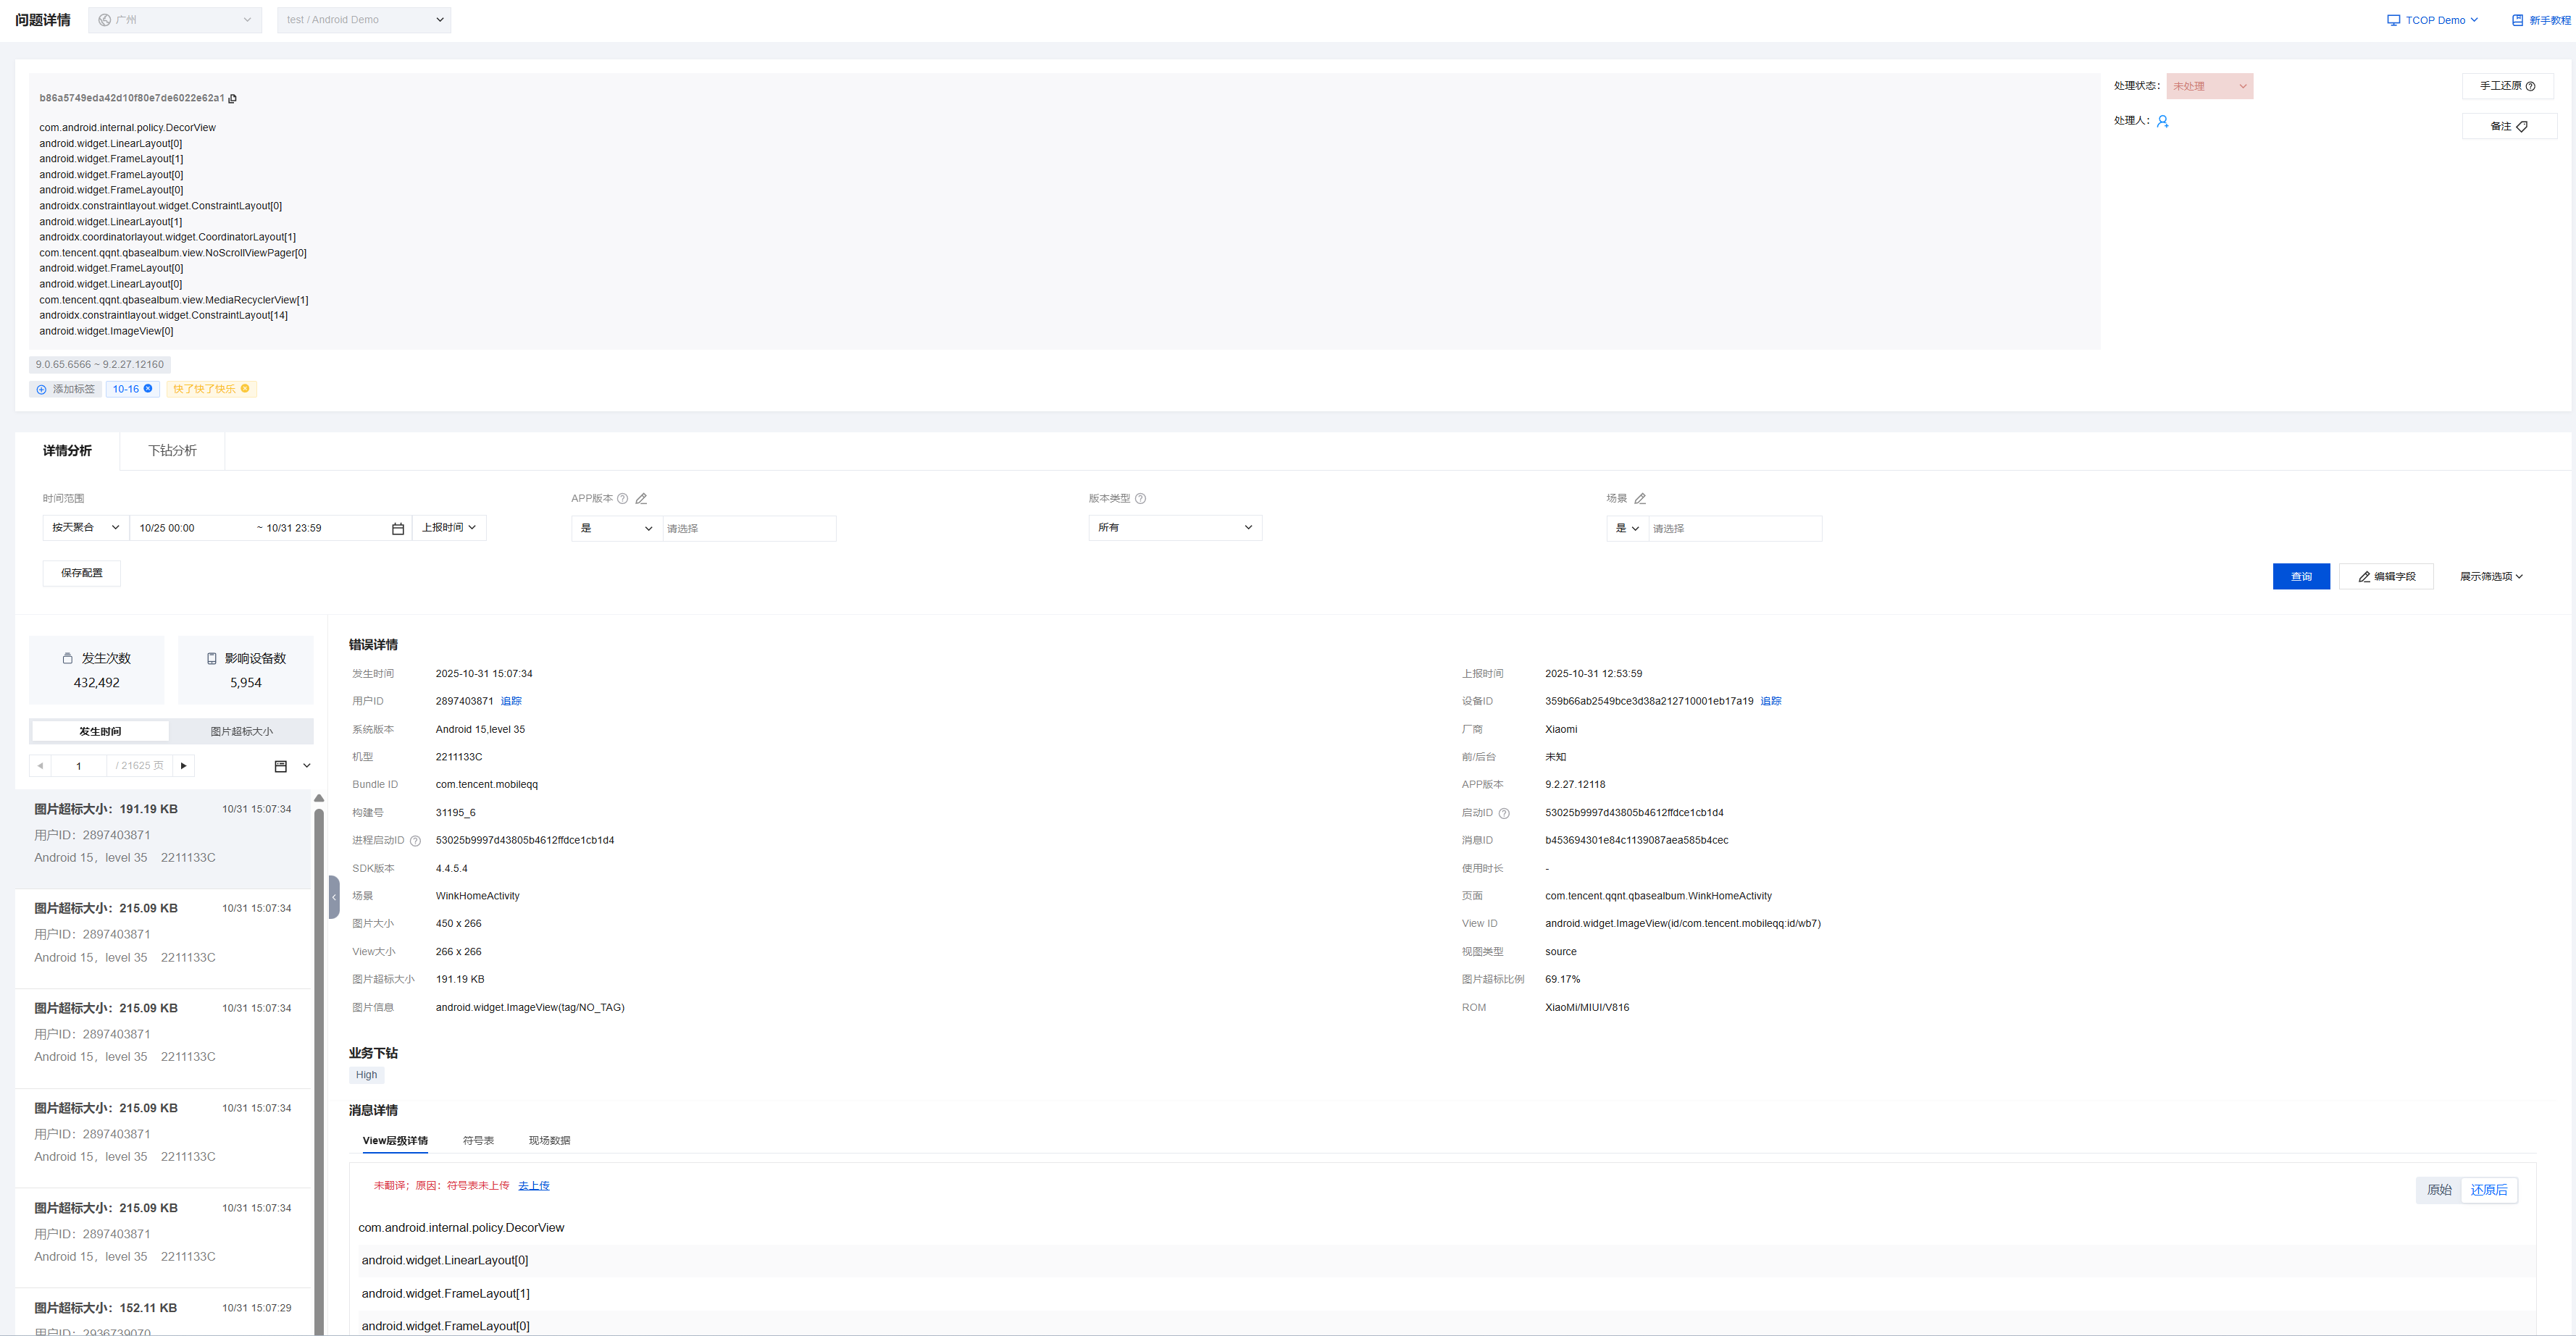The width and height of the screenshot is (2576, 1336).
Task: Go to next page of records
Action: point(184,765)
